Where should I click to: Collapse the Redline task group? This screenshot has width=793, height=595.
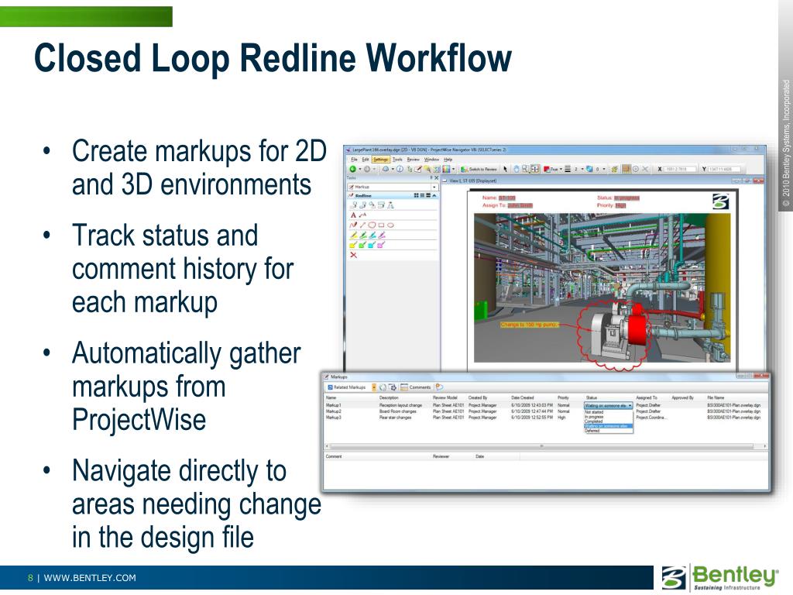(434, 195)
